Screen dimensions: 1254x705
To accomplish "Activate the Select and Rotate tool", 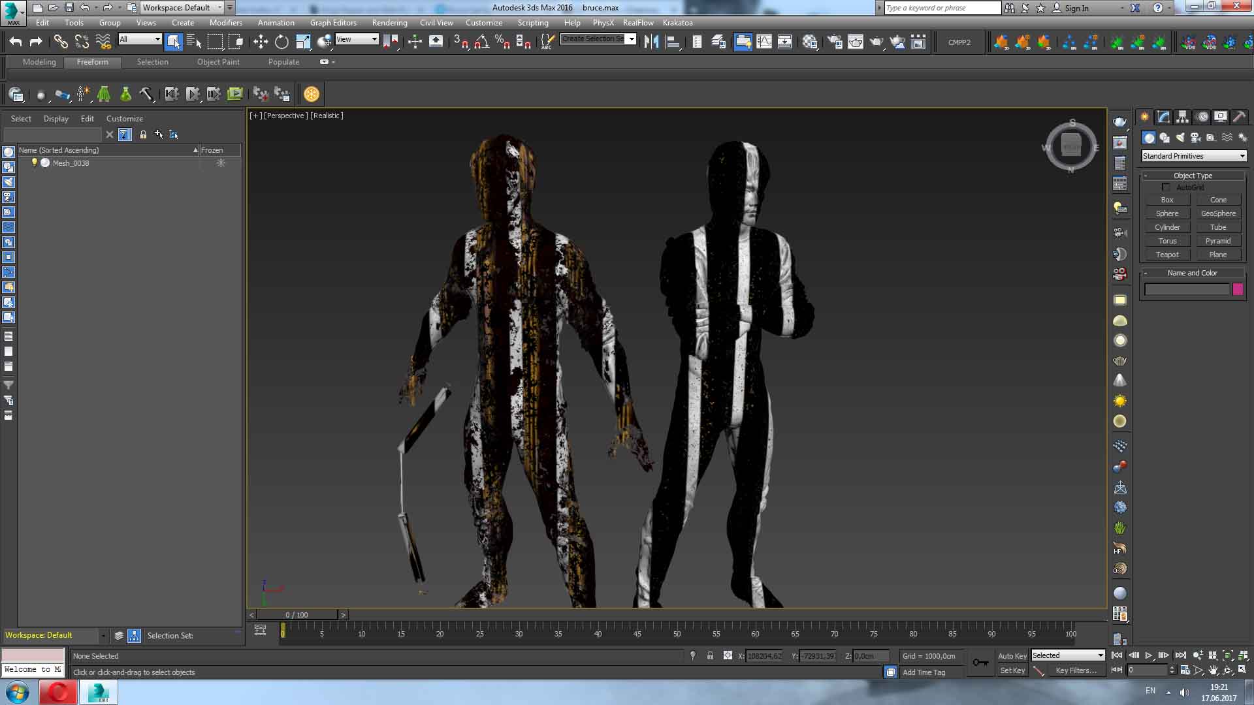I will click(x=281, y=42).
